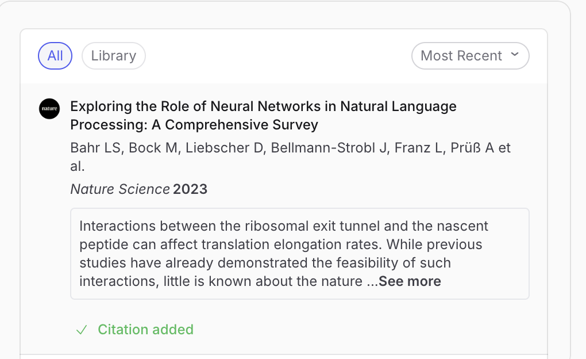
Task: Select the All filter pill
Action: coord(55,56)
